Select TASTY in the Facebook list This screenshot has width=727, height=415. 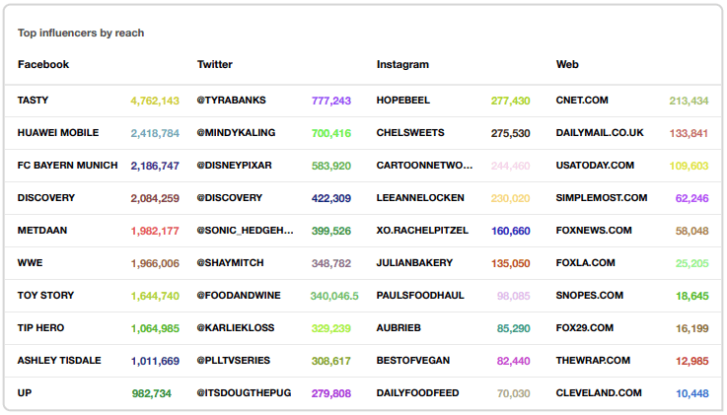(x=33, y=100)
